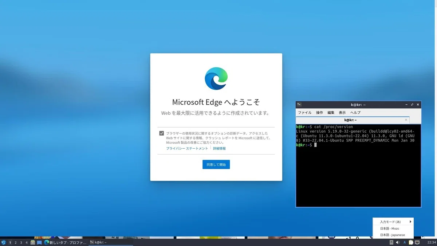Viewport: 437px width, 246px height.
Task: Switch to virtual desktop 4
Action: (27, 242)
